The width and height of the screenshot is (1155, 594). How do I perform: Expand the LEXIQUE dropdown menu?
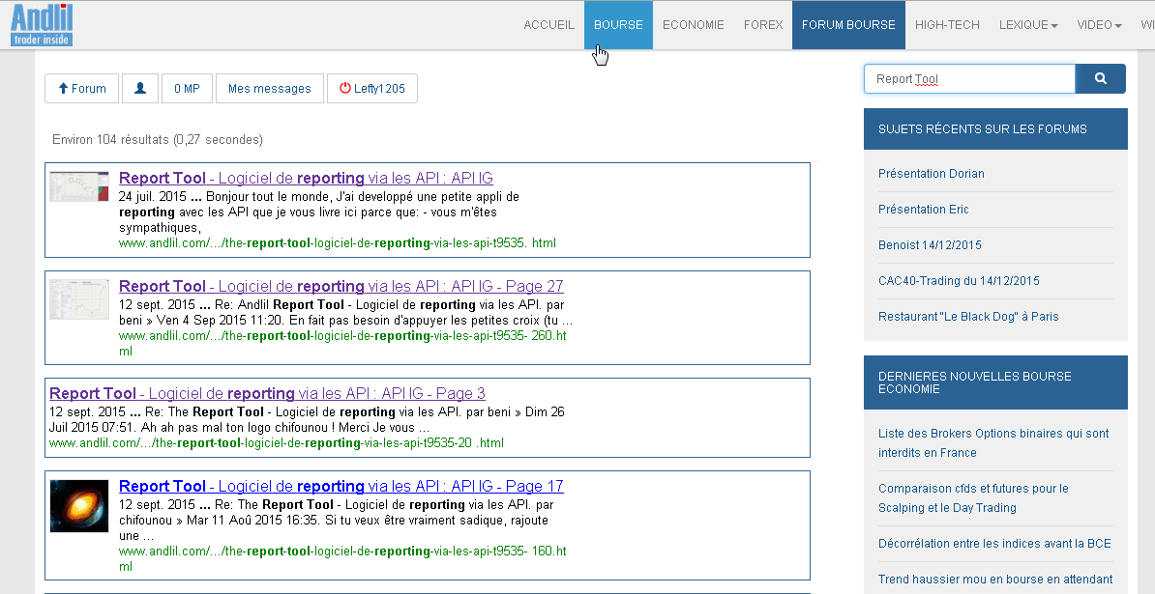(1028, 25)
